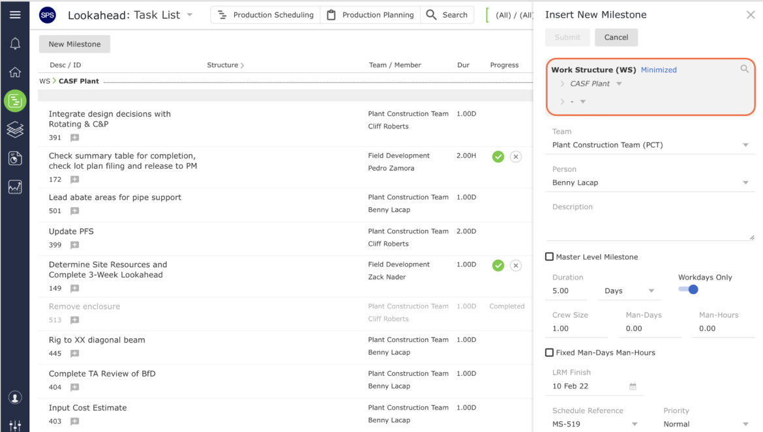The width and height of the screenshot is (763, 432).
Task: Click Cancel button in milestone panel
Action: point(616,37)
